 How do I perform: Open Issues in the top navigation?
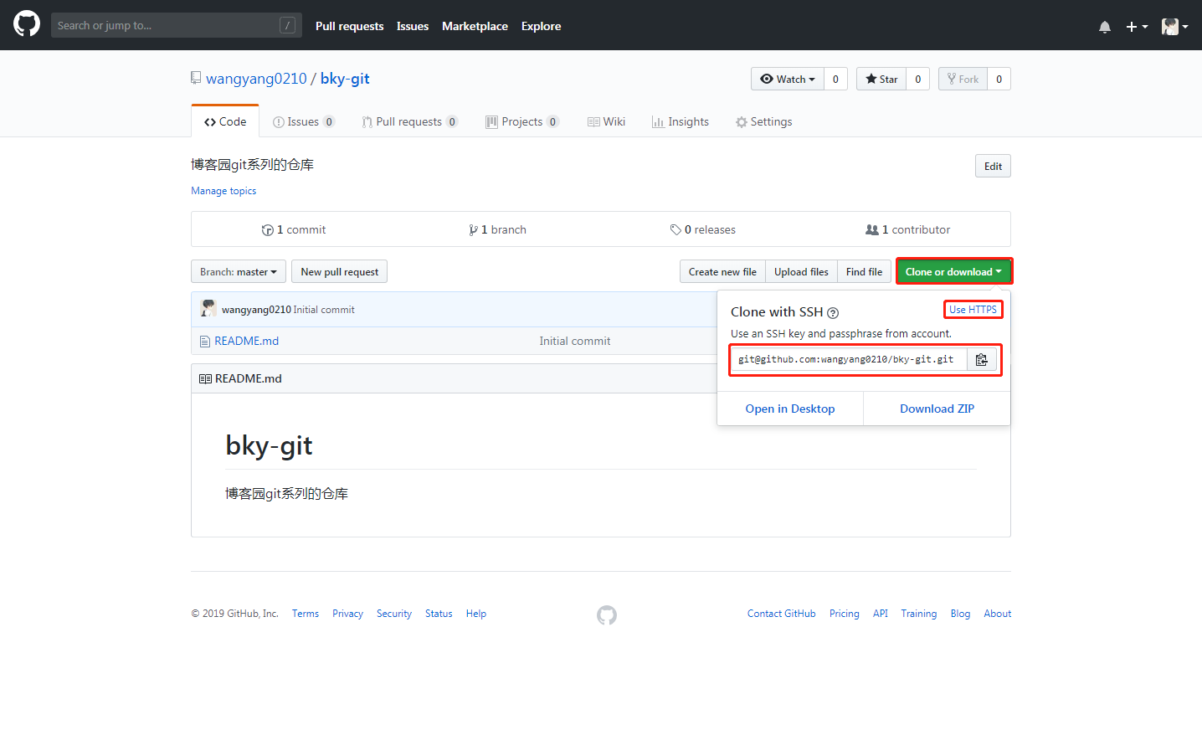[x=413, y=26]
